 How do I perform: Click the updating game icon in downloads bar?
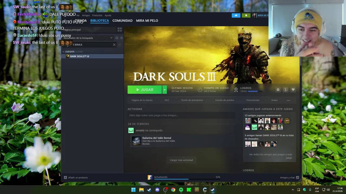[x=150, y=177]
